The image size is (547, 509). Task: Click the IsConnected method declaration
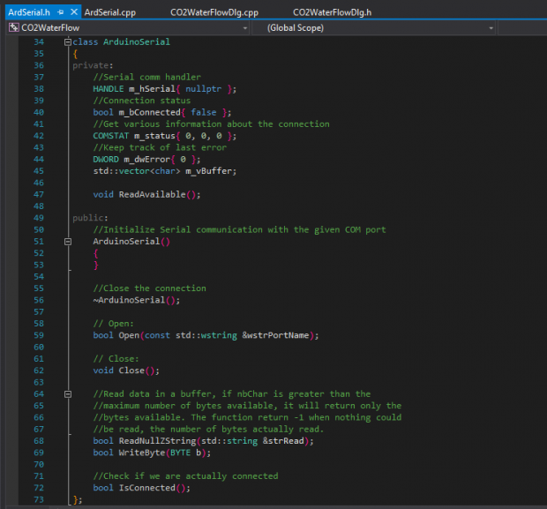point(147,488)
